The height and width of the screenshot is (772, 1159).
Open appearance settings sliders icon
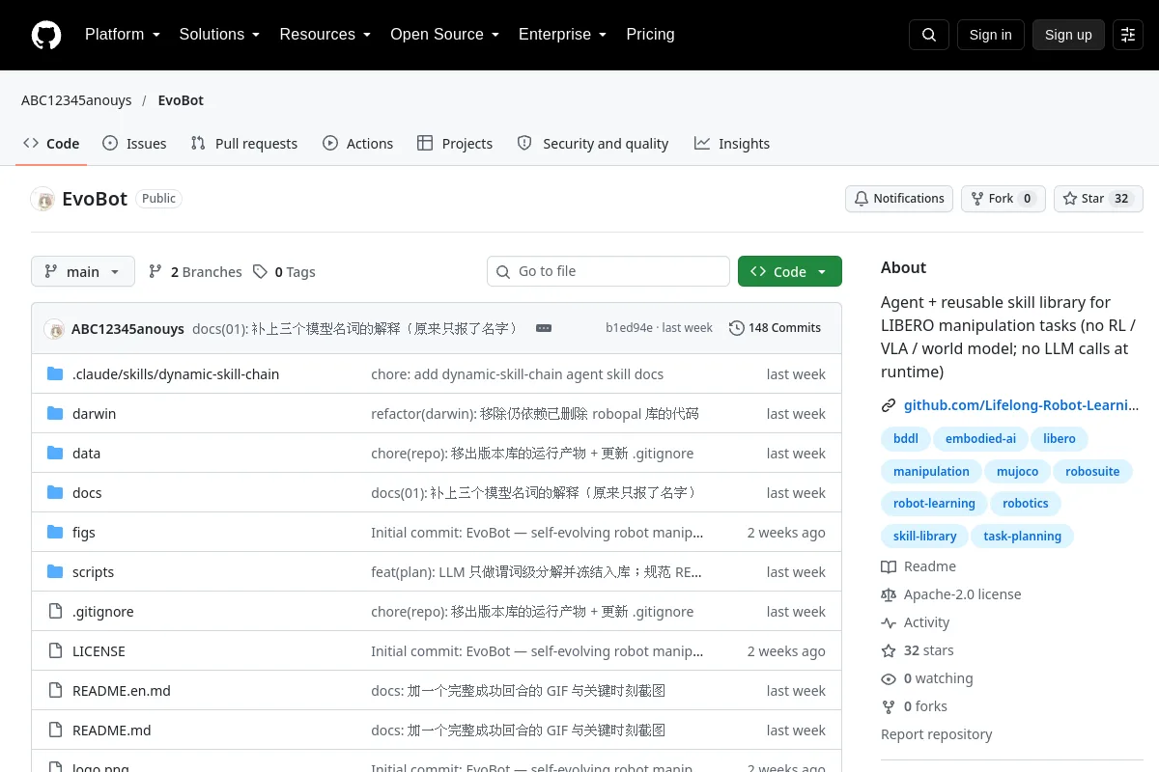1128,35
